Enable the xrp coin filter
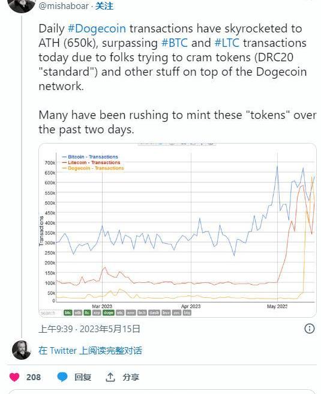Viewport: 321px width, 394px height. pyautogui.click(x=97, y=312)
